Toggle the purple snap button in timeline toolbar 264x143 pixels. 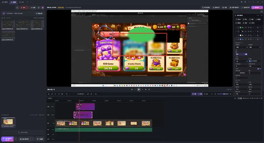click(194, 94)
